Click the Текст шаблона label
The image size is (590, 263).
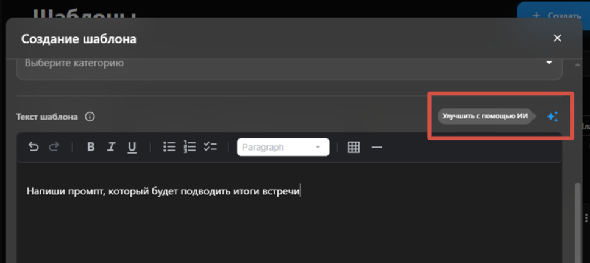(x=47, y=117)
